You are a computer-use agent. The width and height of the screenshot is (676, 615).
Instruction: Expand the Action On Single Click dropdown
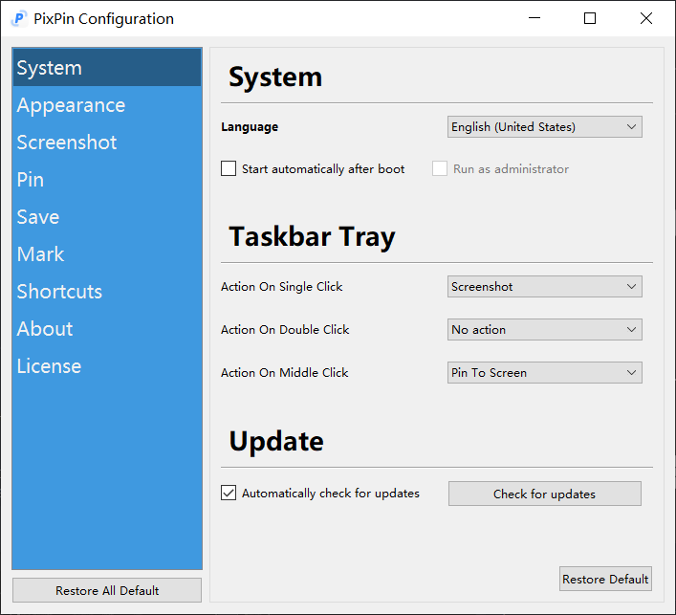tap(544, 286)
